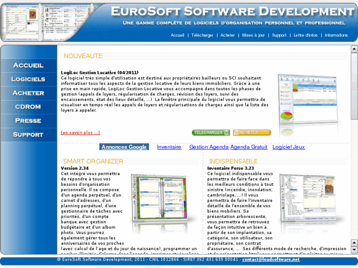The height and width of the screenshot is (268, 358).
Task: Click the SMART ORGANIZER section heading
Action: [x=93, y=161]
